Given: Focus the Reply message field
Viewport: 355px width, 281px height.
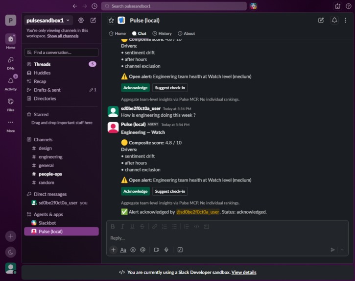Looking at the screenshot, I should point(227,238).
